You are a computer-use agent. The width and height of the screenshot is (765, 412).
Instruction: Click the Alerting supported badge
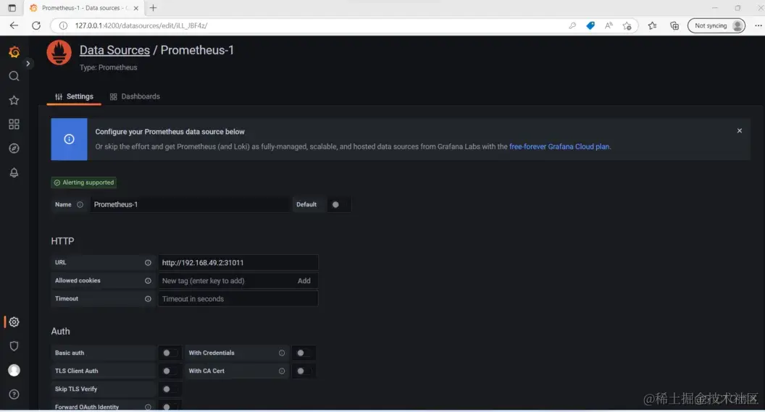coord(84,182)
